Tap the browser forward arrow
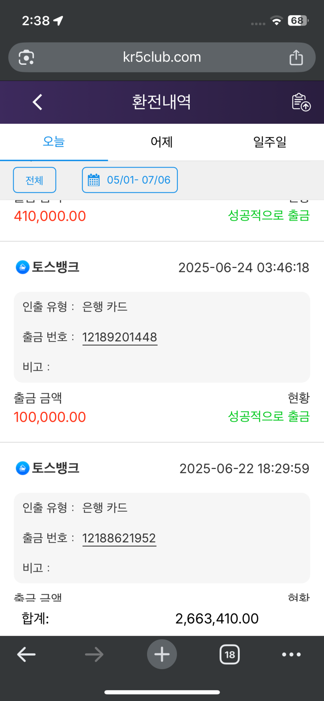This screenshot has width=324, height=701. click(94, 654)
